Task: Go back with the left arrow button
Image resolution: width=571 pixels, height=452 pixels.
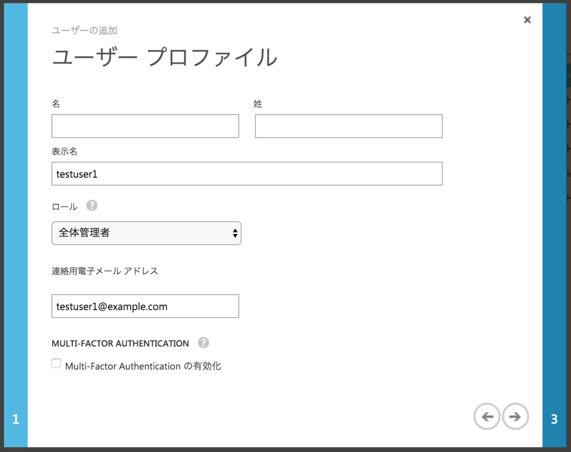Action: (487, 416)
